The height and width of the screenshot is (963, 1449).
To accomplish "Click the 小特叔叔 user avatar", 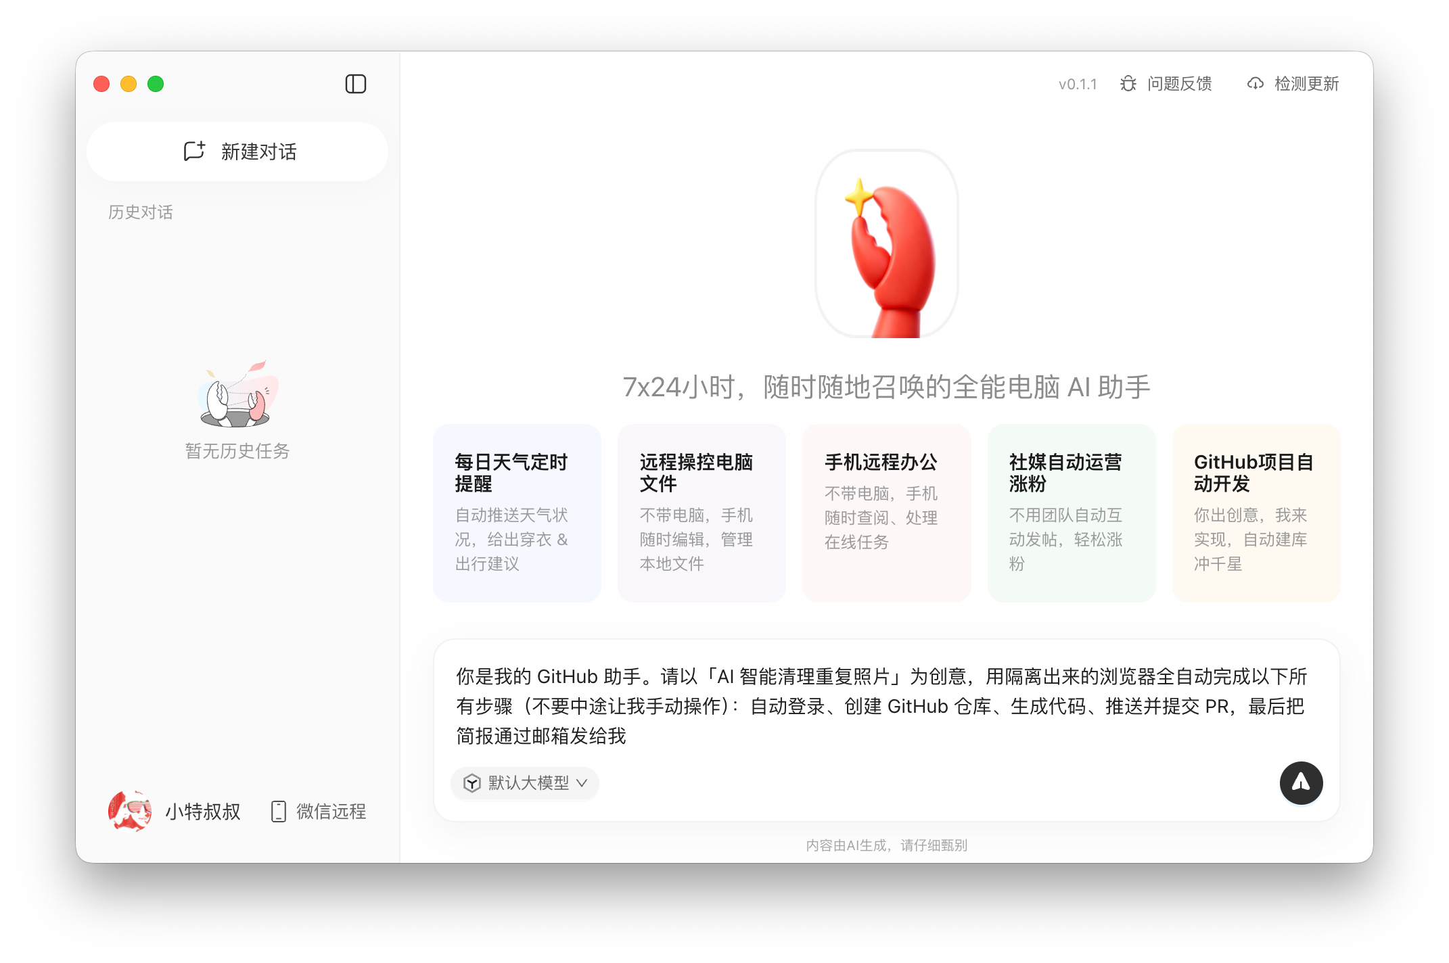I will (129, 811).
